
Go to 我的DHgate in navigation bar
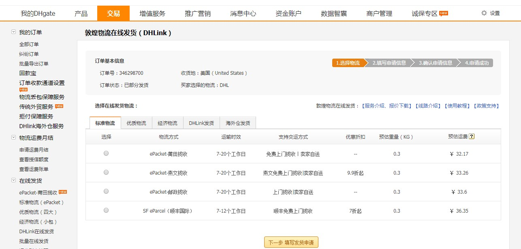coord(38,13)
